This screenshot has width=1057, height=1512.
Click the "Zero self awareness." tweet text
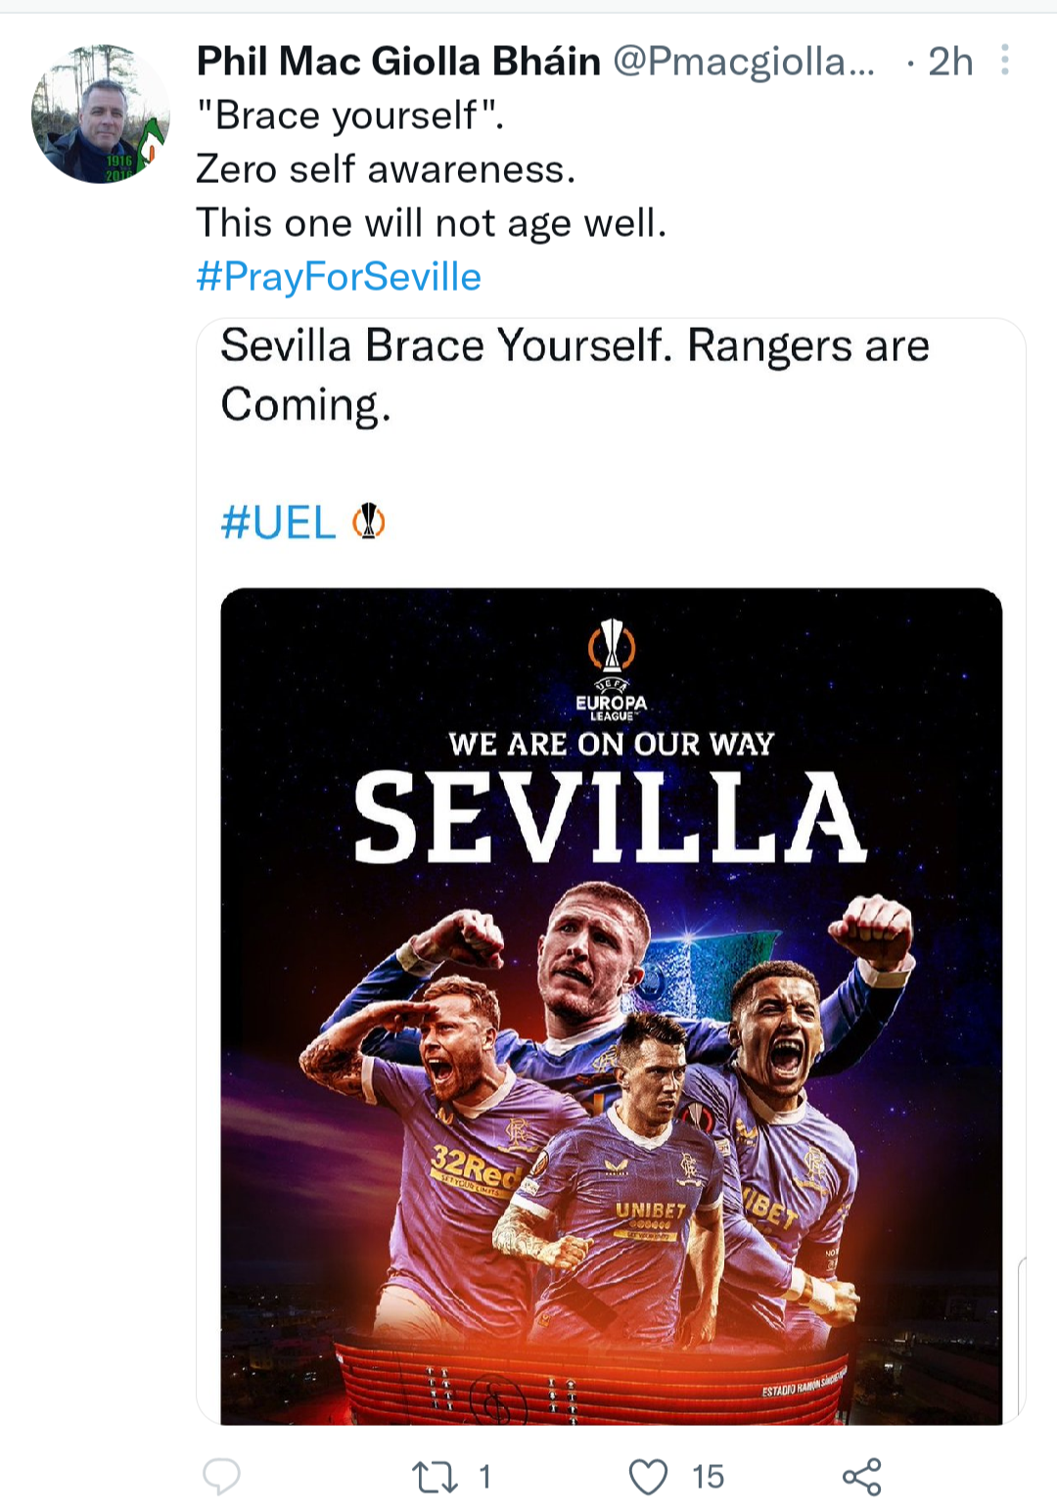click(386, 169)
